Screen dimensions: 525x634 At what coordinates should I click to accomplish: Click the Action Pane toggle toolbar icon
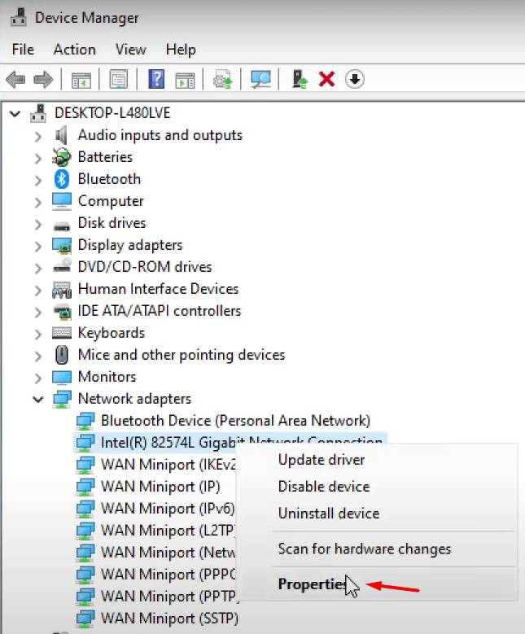(185, 80)
